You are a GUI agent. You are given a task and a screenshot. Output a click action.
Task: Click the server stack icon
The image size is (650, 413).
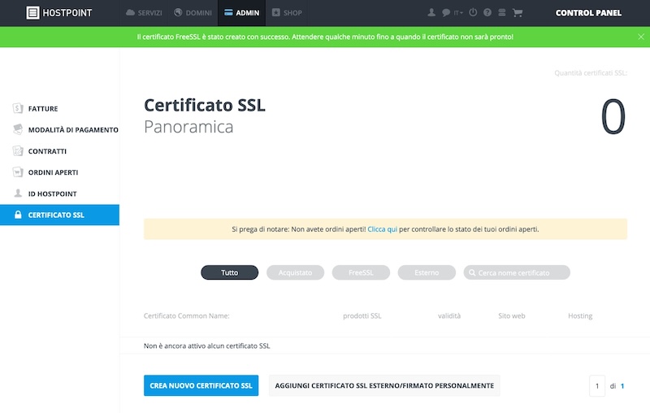pos(501,12)
